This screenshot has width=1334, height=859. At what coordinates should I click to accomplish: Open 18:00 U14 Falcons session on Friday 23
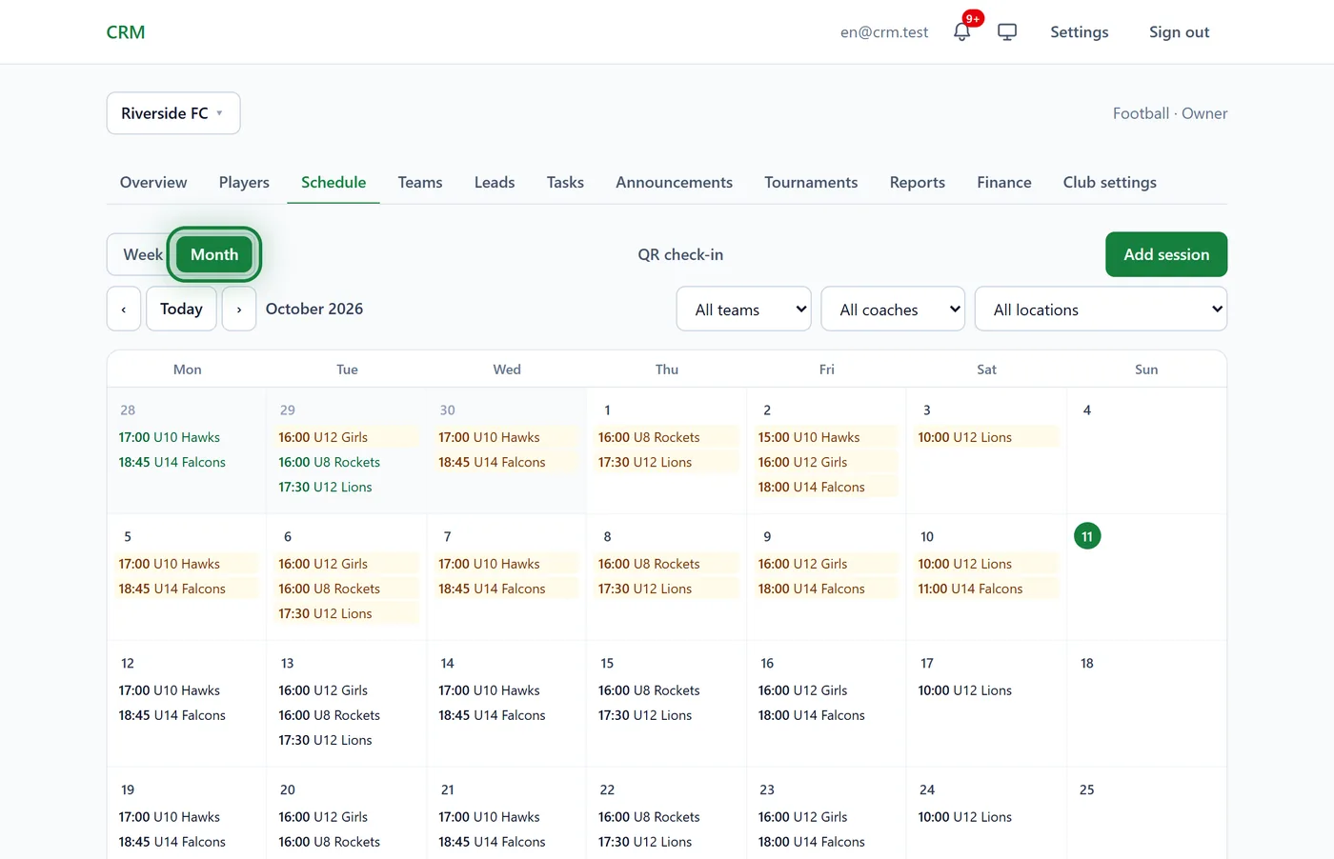[826, 842]
